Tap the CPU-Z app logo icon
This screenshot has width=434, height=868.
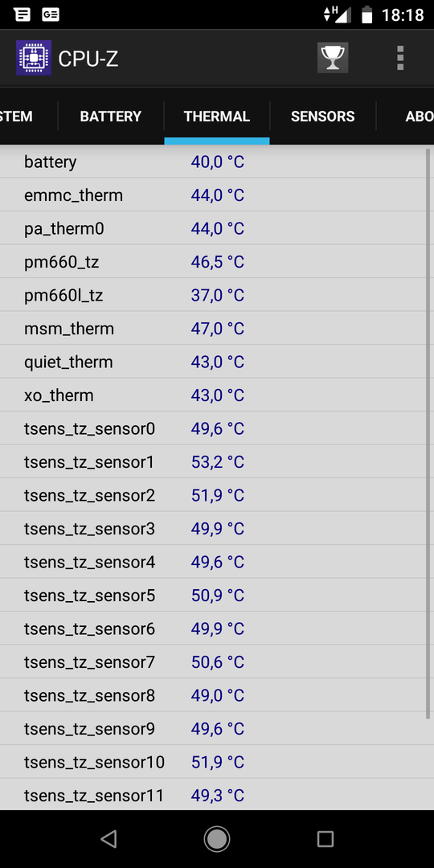point(33,58)
